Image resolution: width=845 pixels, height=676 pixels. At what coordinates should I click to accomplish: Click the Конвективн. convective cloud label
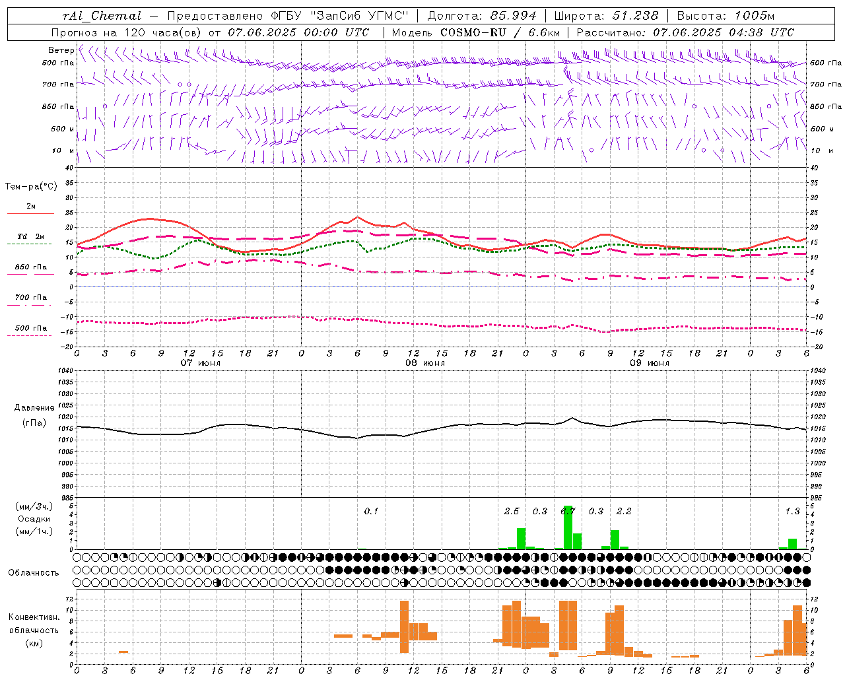(x=34, y=617)
